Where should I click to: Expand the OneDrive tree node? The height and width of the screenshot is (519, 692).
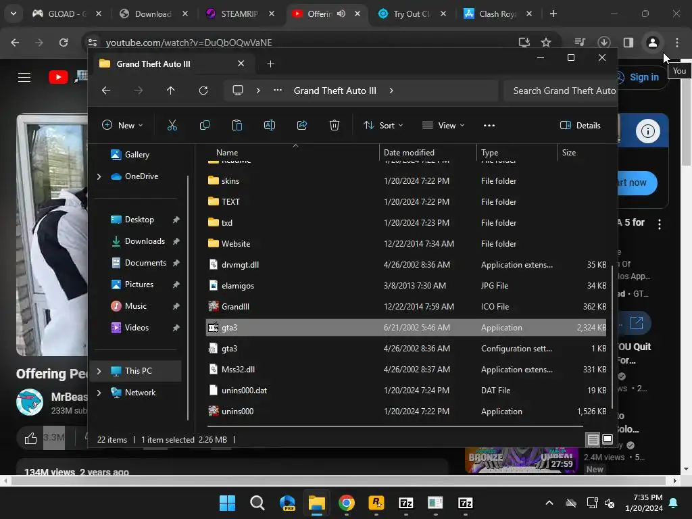(x=99, y=176)
